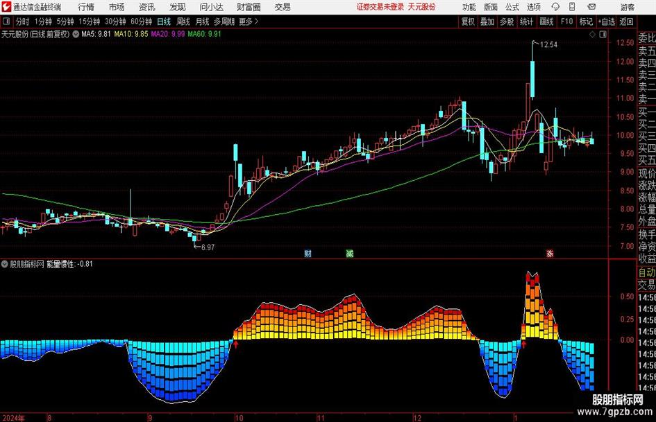Click the diamond icon atop main chart

[592, 35]
